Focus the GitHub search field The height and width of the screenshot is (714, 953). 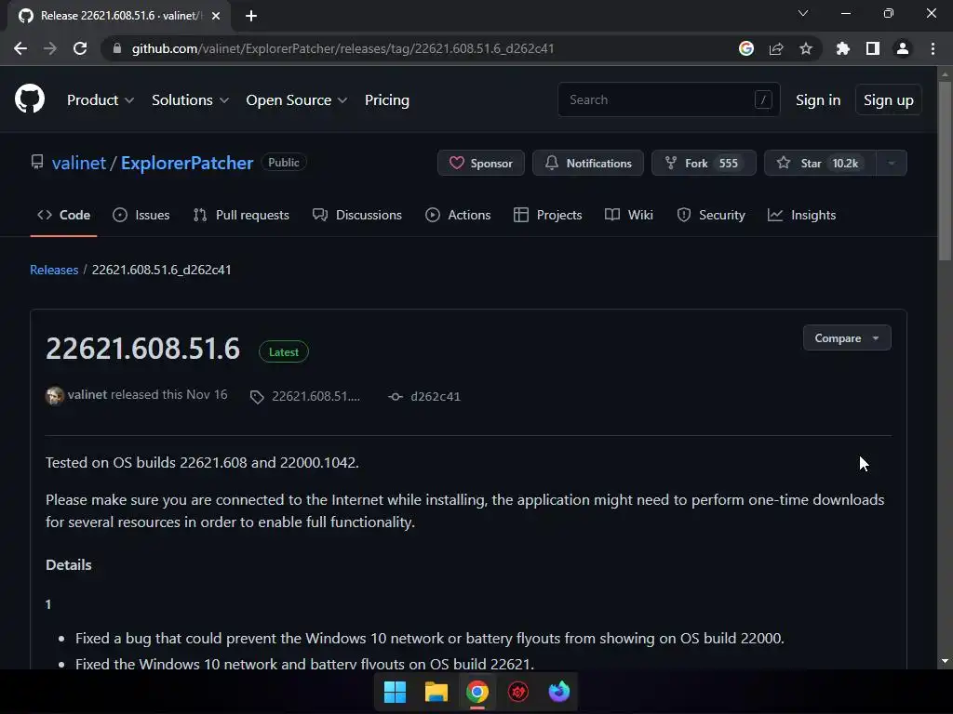668,99
